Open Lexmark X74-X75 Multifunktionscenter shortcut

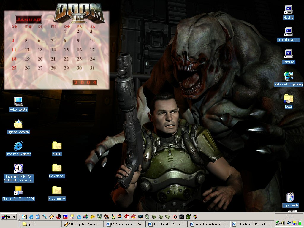pyautogui.click(x=18, y=169)
